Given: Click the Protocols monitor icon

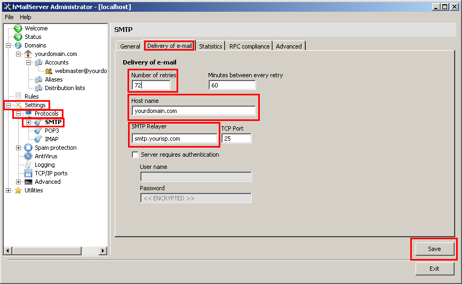Looking at the screenshot, I should point(28,113).
